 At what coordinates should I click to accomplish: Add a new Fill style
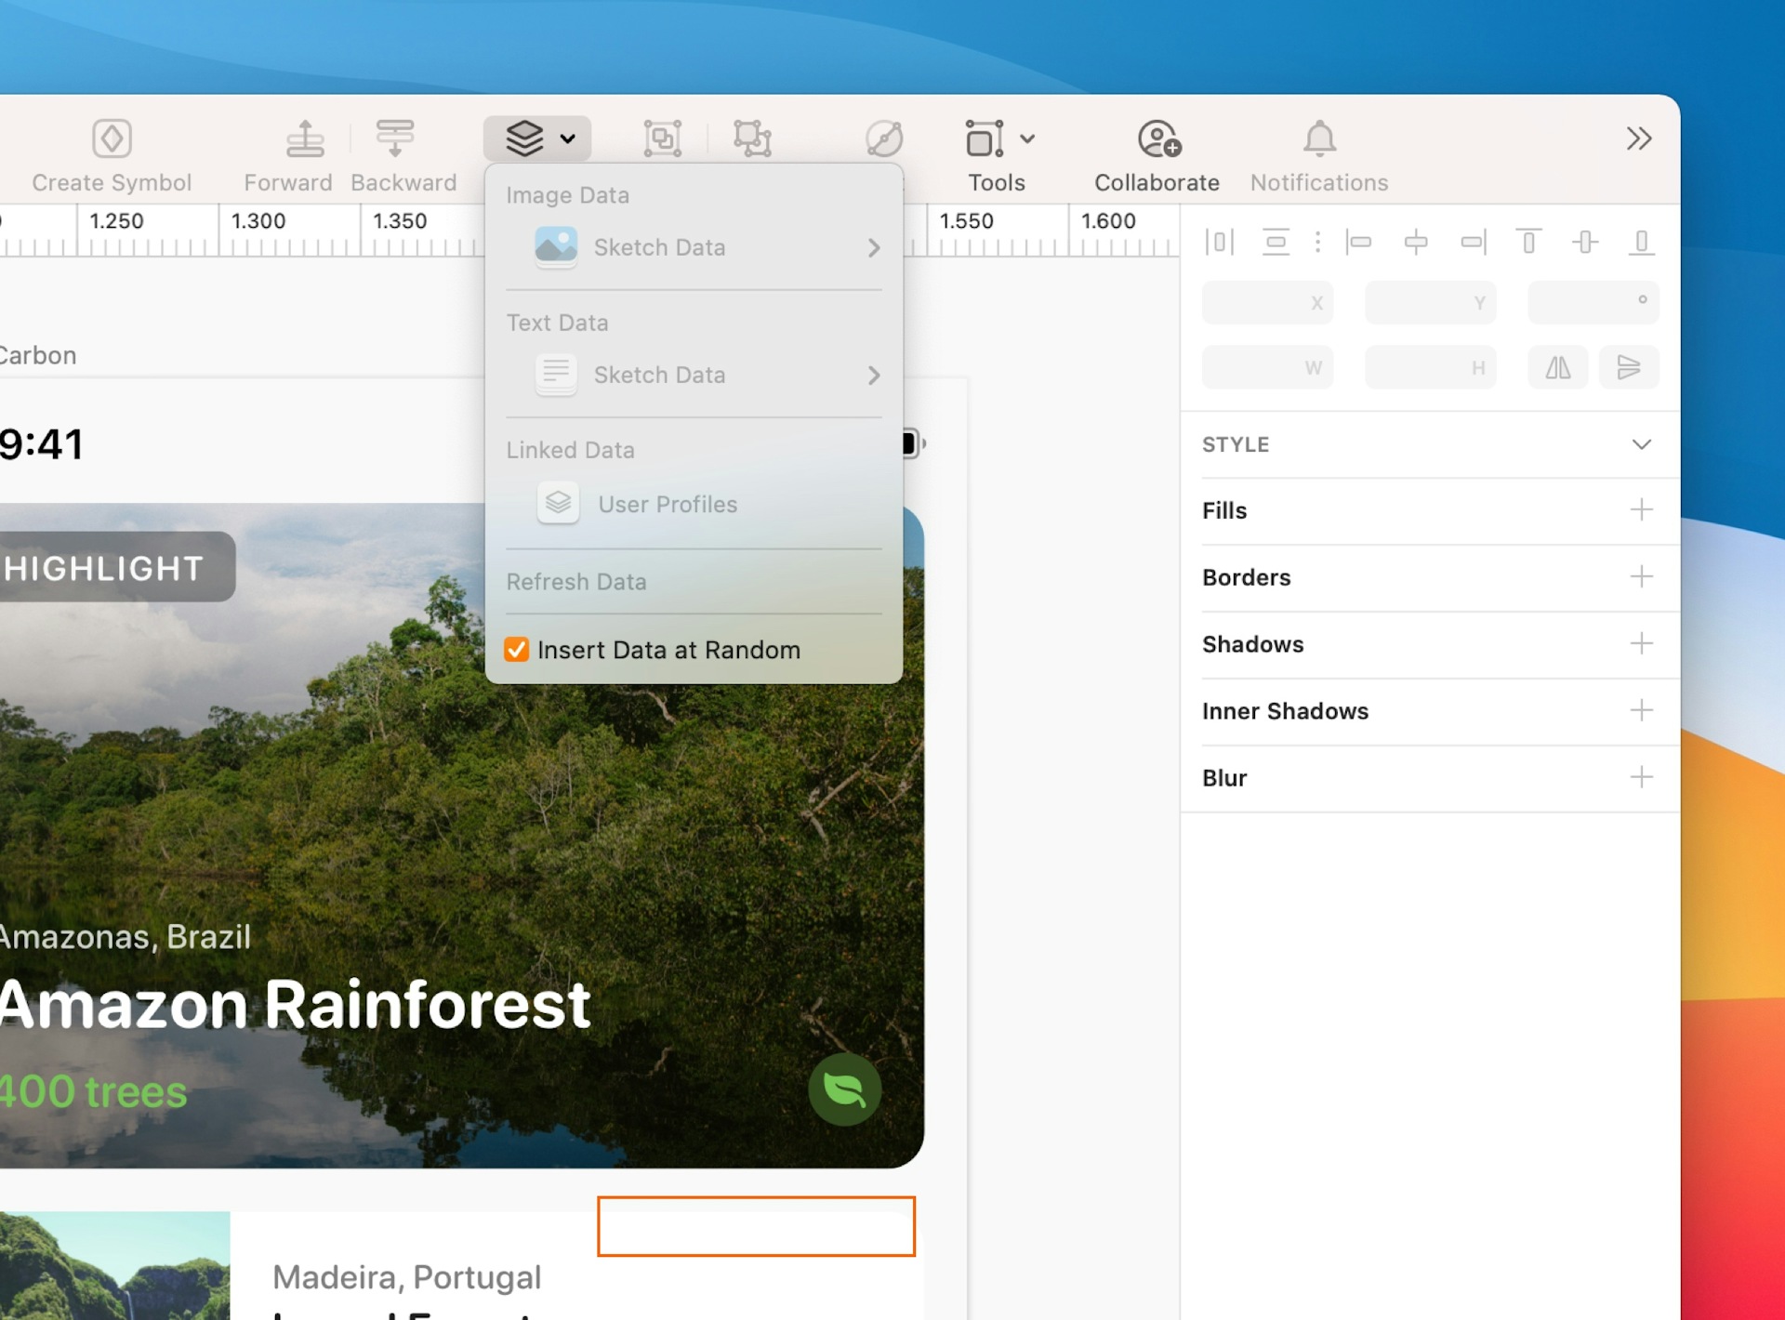coord(1644,510)
